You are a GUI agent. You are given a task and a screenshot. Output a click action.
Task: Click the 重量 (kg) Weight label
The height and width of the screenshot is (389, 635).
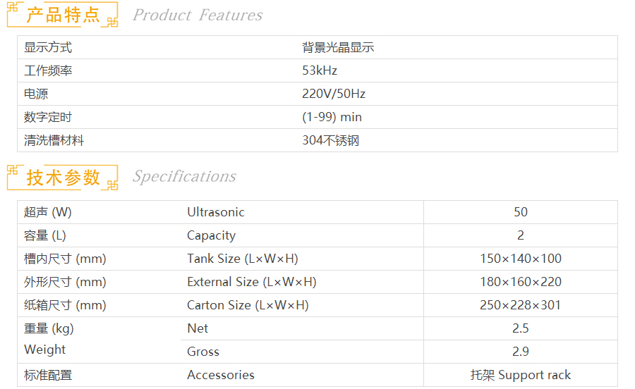pyautogui.click(x=49, y=339)
